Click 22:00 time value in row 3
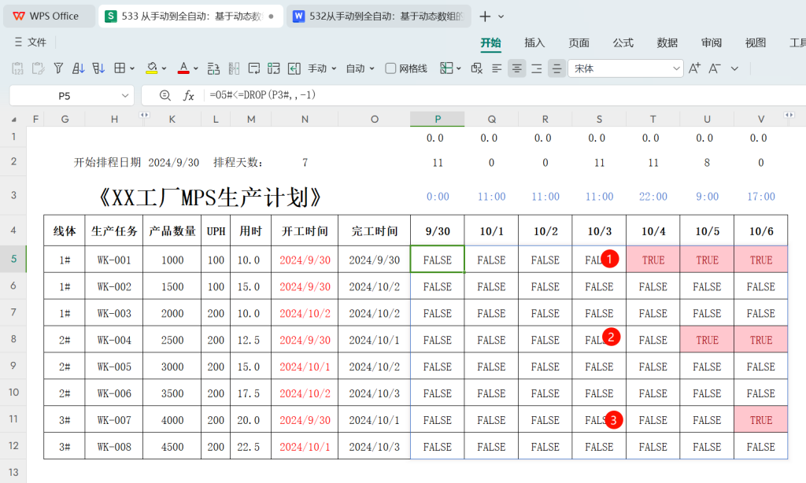The width and height of the screenshot is (806, 483). 653,197
